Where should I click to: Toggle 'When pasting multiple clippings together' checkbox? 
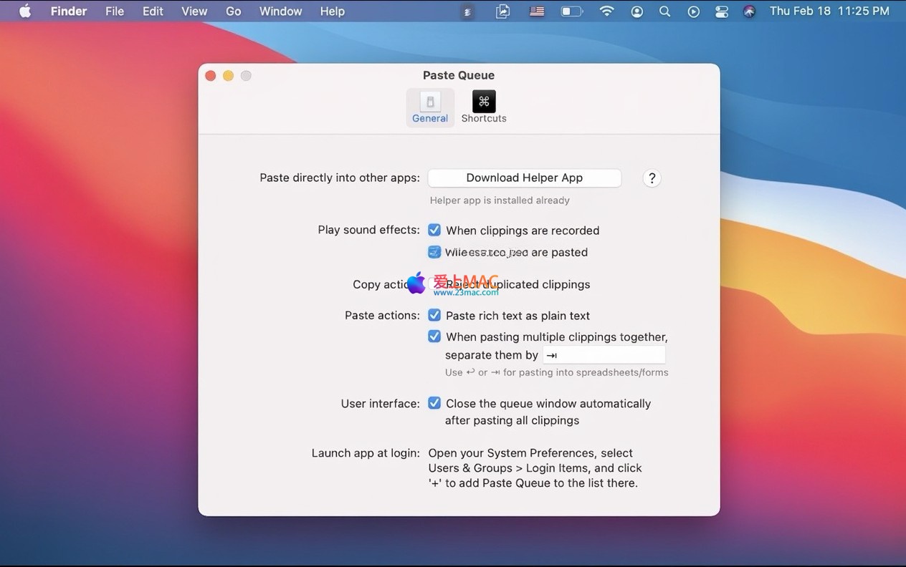click(x=434, y=336)
